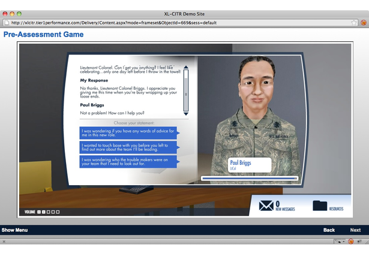Click the conversation scrollbar thumb
This screenshot has height=254, width=369.
pyautogui.click(x=186, y=94)
